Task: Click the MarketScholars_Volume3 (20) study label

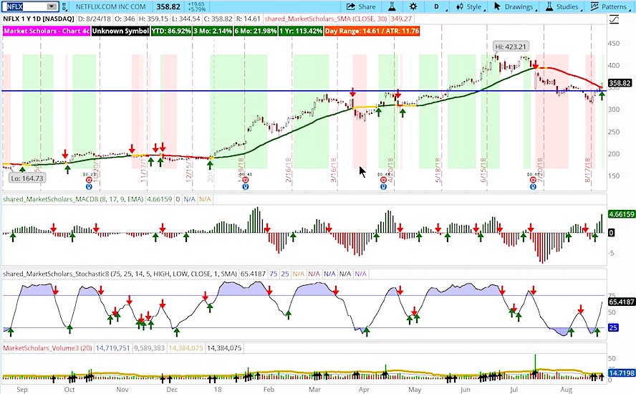Action: 47,348
